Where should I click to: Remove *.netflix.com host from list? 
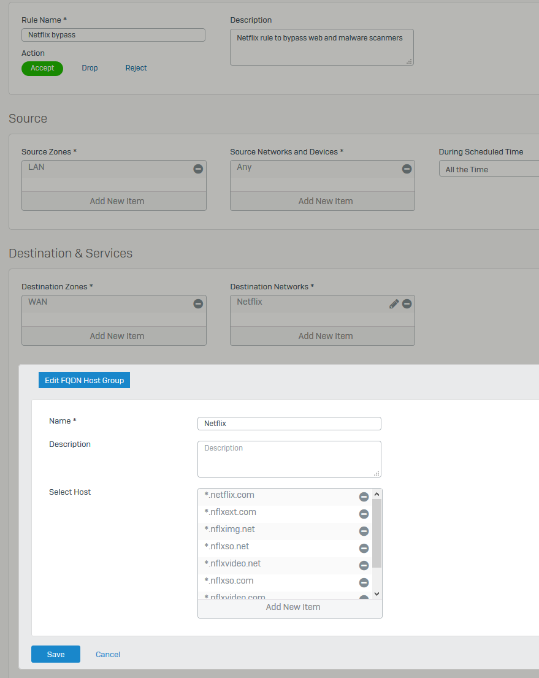pyautogui.click(x=364, y=497)
